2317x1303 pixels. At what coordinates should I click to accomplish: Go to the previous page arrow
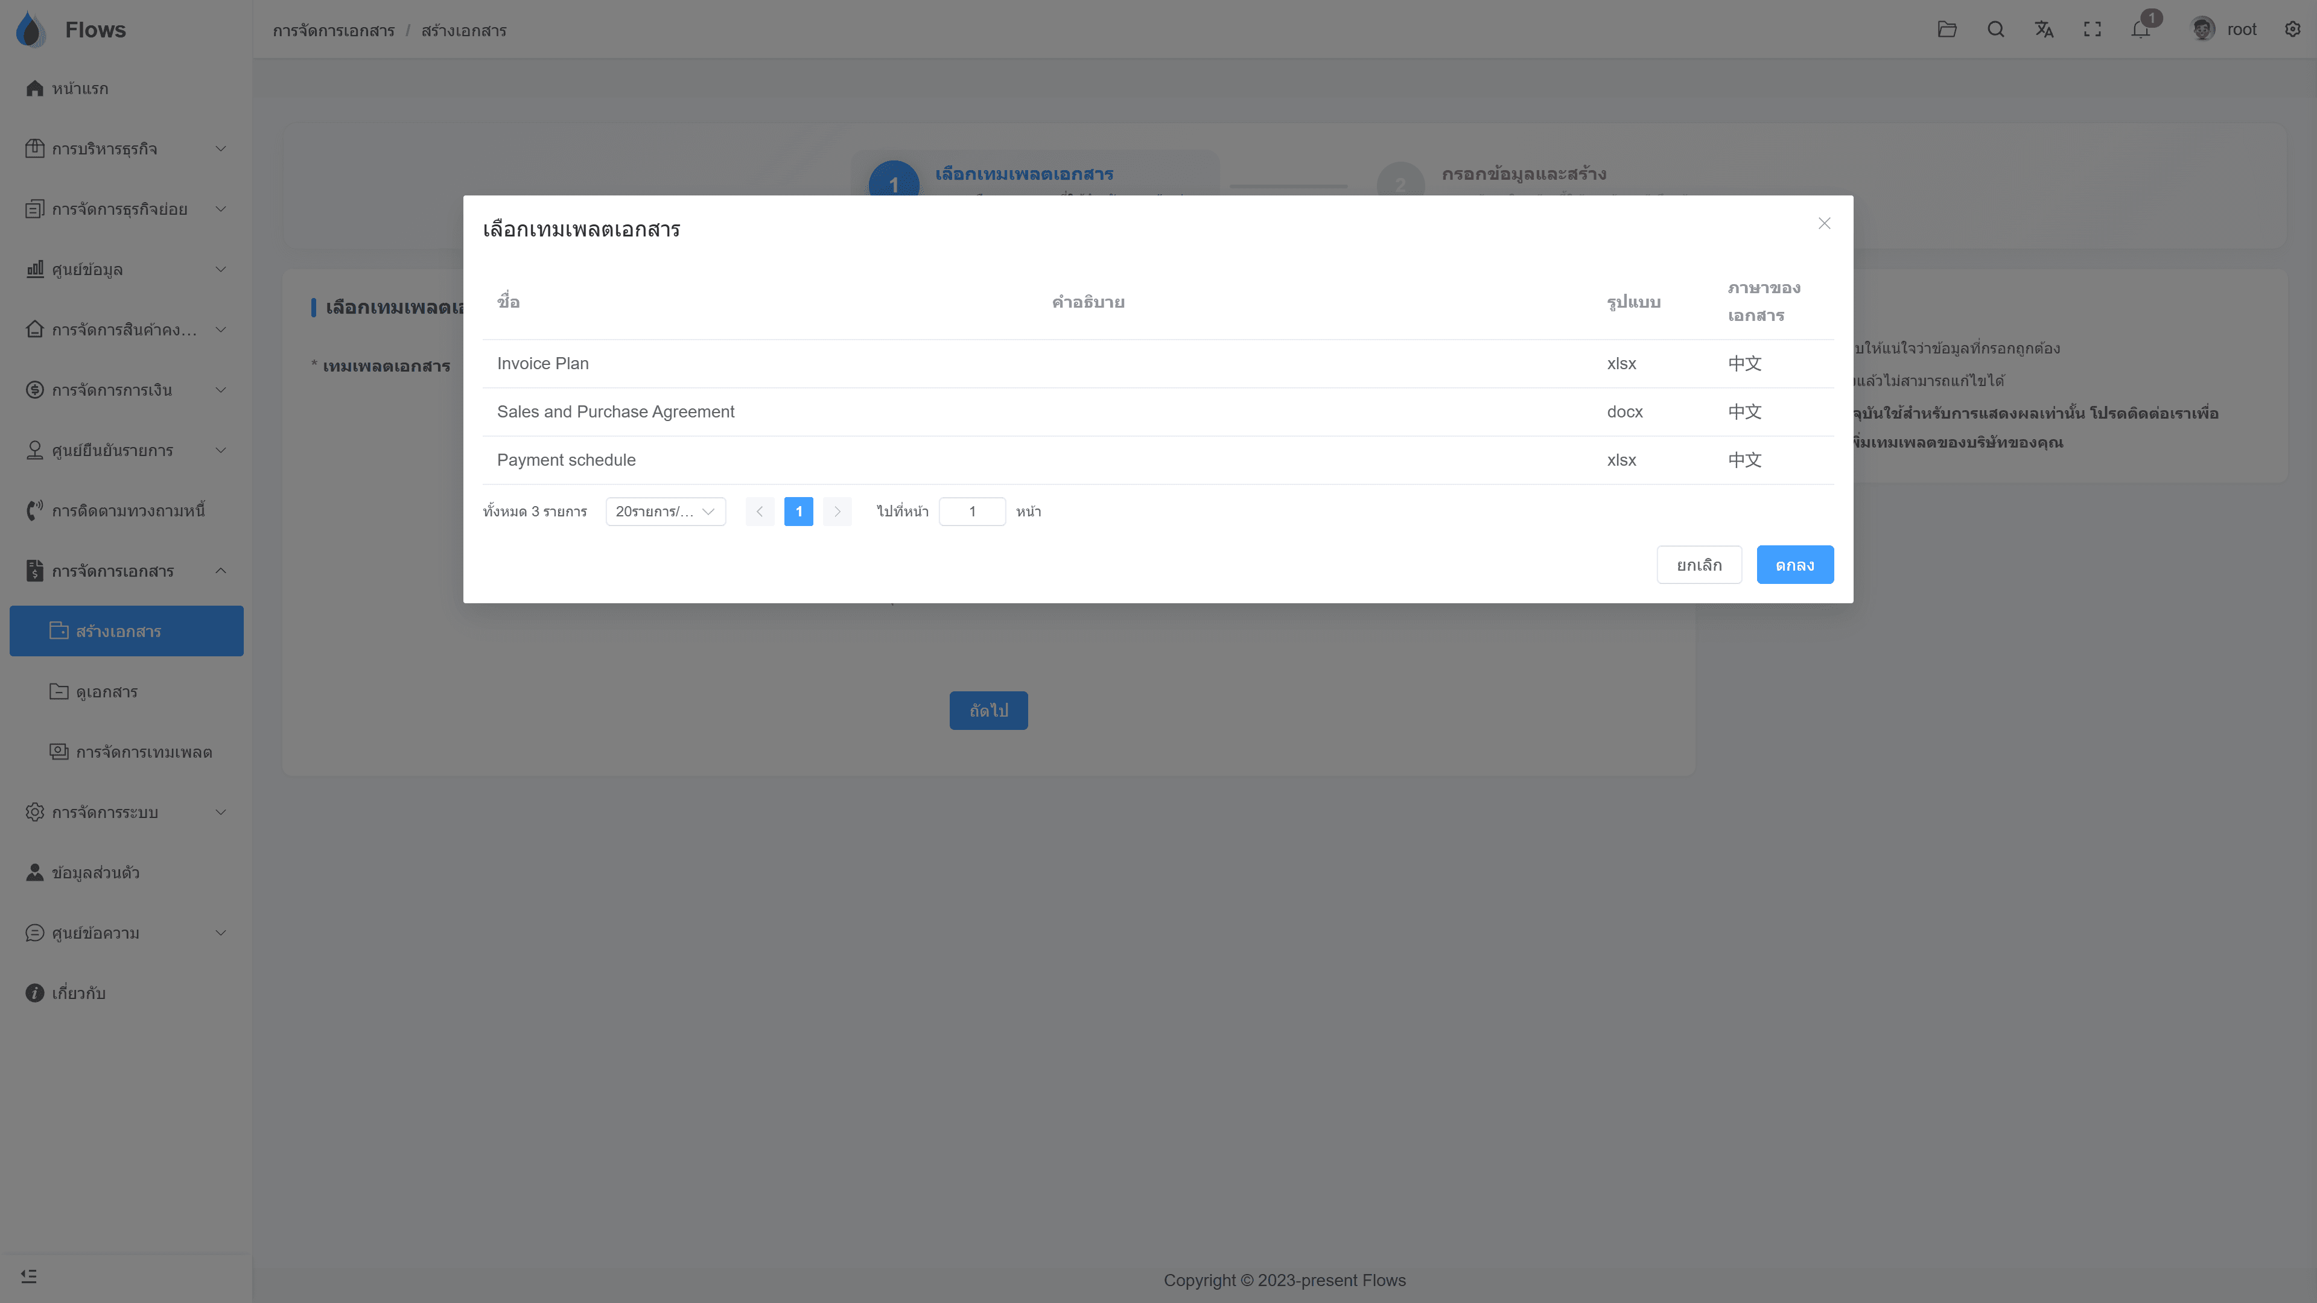click(759, 511)
